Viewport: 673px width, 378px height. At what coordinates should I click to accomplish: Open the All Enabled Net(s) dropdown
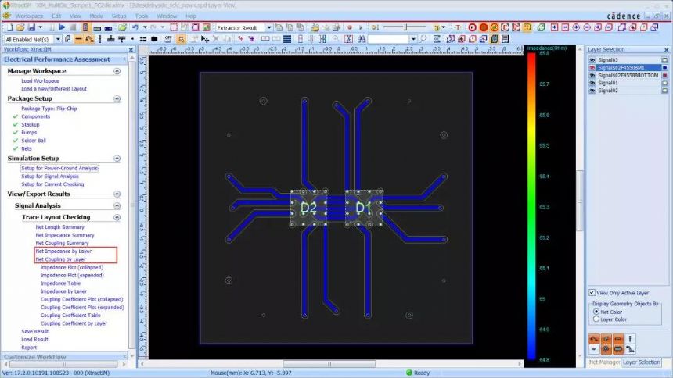[58, 39]
